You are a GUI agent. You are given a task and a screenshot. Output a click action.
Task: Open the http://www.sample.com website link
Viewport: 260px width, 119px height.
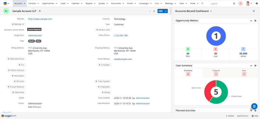click(40, 19)
